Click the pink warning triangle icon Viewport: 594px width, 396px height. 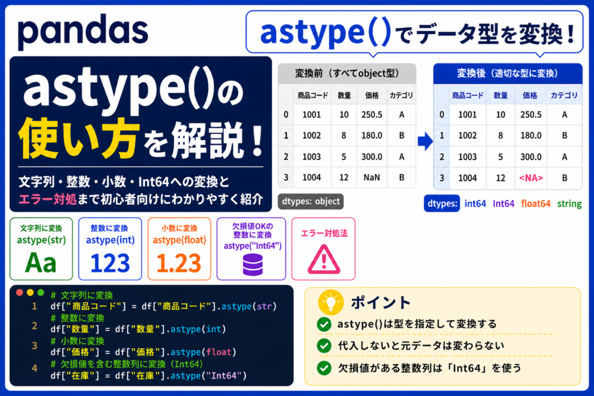324,259
